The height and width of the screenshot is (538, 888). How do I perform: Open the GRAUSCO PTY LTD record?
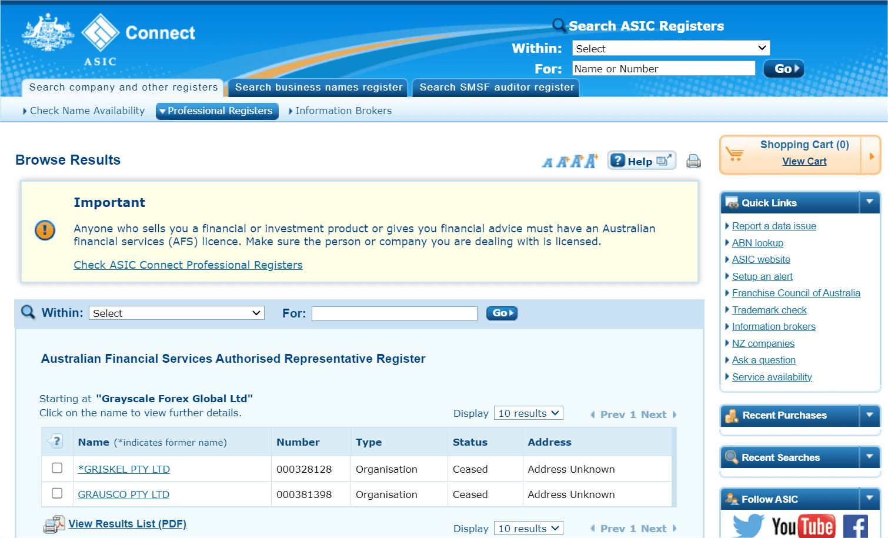[123, 494]
